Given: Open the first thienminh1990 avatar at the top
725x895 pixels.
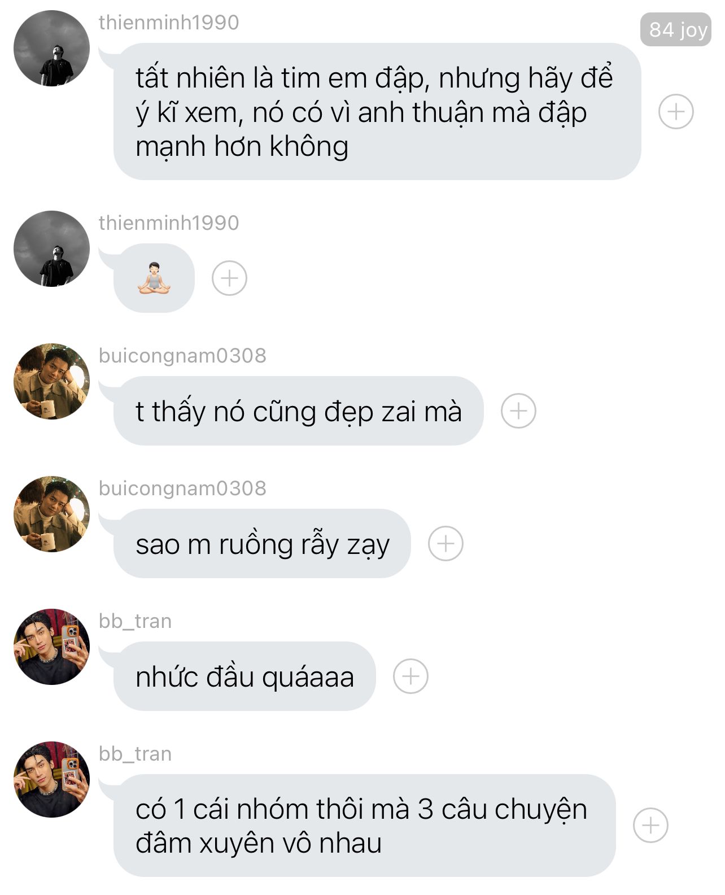Looking at the screenshot, I should (51, 48).
